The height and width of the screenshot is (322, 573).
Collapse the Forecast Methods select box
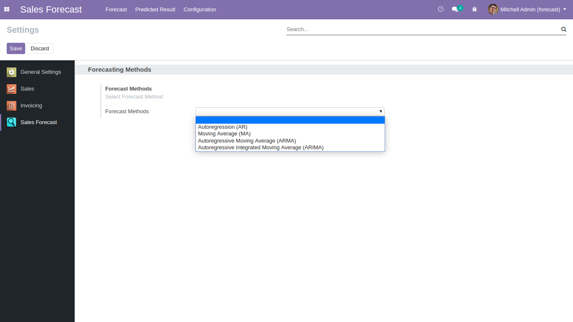point(290,112)
